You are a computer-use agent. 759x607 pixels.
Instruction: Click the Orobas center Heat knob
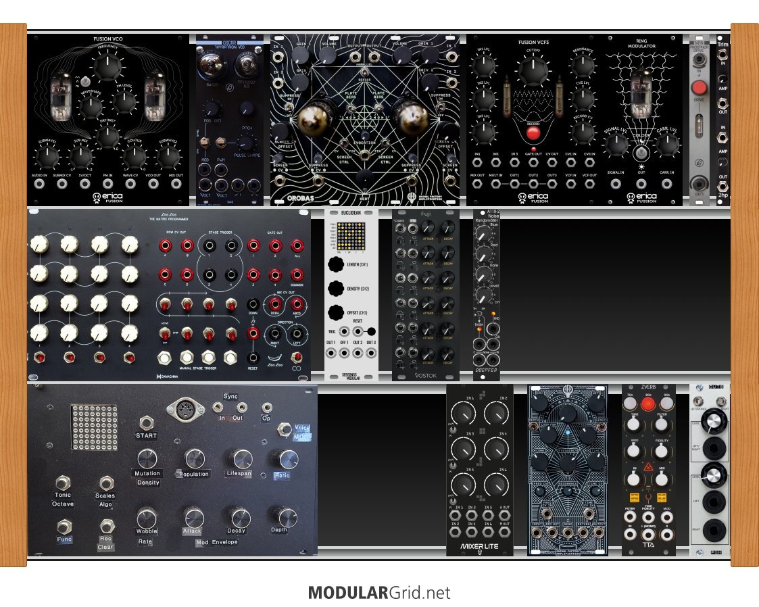pyautogui.click(x=364, y=177)
